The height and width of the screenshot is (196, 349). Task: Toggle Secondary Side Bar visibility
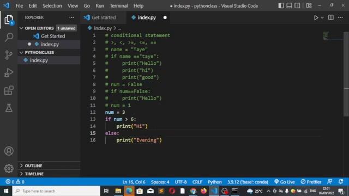point(297,5)
